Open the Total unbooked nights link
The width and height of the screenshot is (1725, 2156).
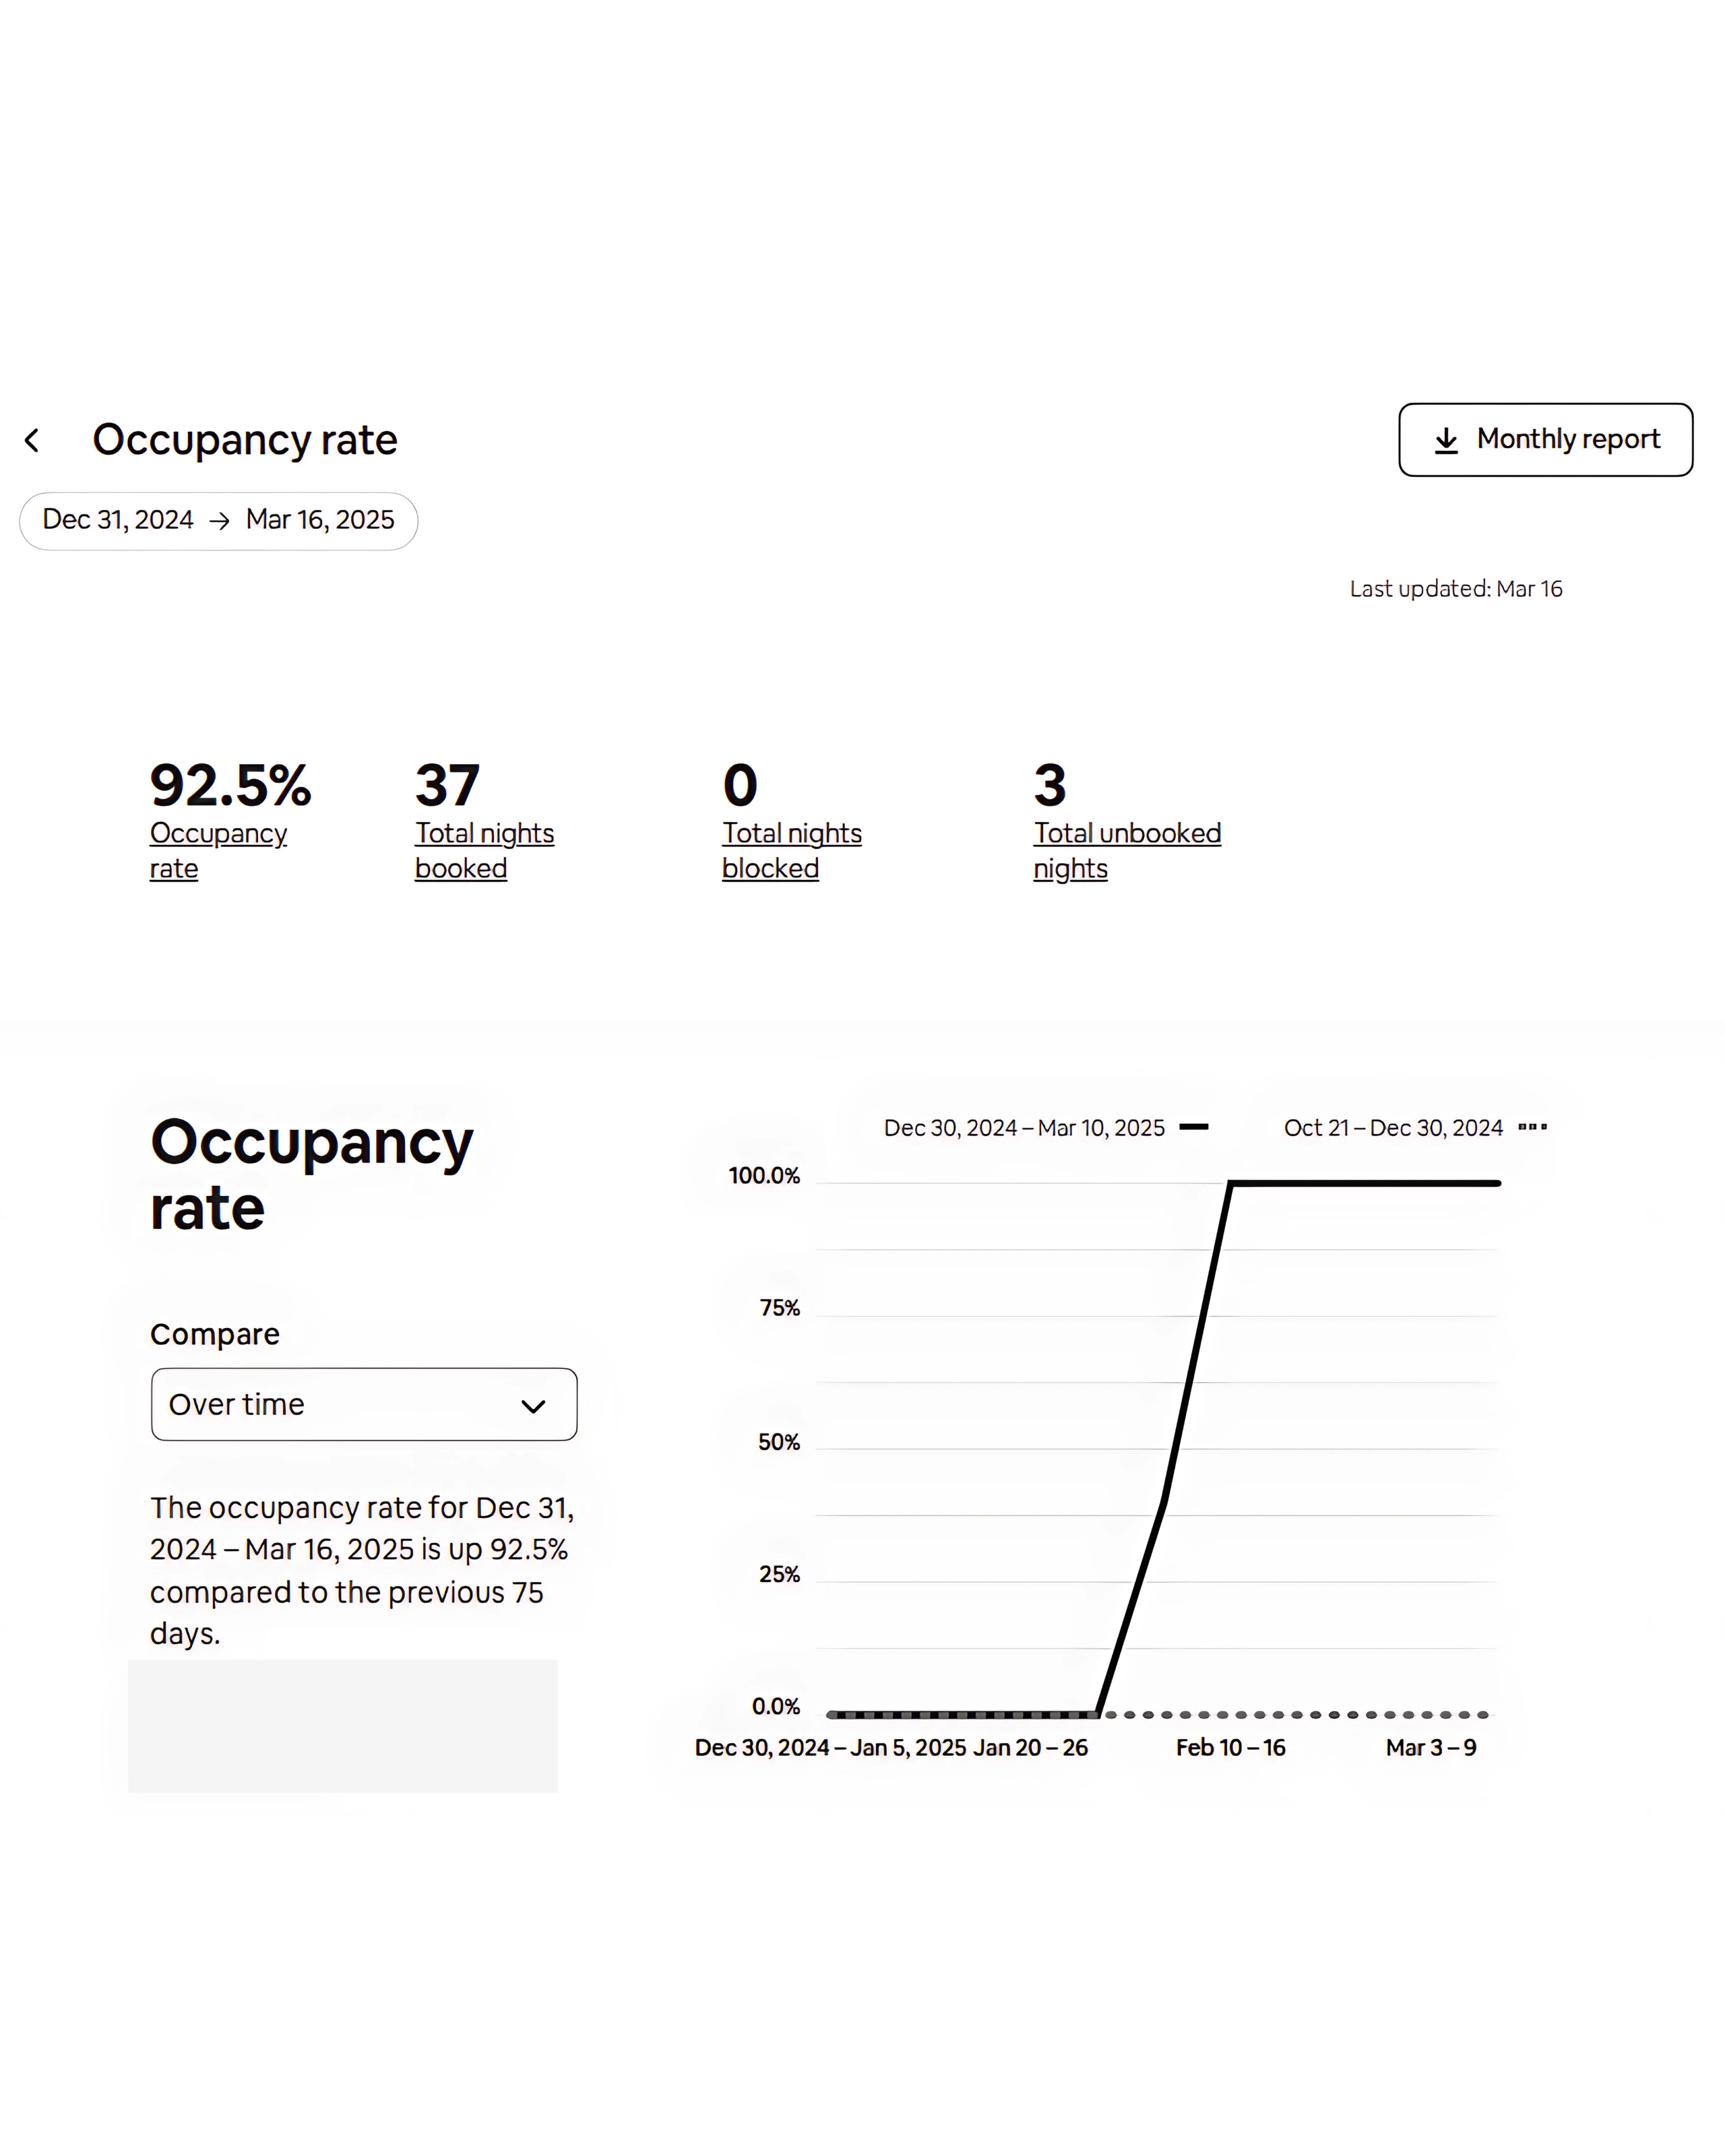coord(1127,850)
